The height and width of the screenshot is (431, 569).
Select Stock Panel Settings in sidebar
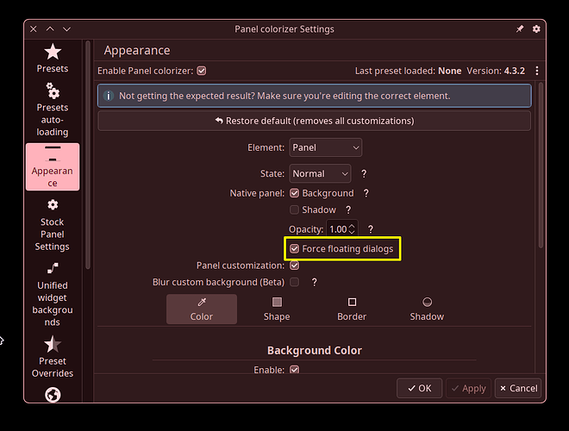[x=53, y=224]
